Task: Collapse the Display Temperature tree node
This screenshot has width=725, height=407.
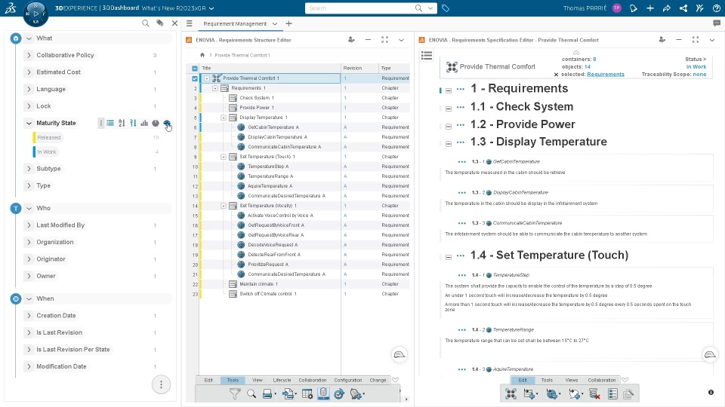Action: [224, 118]
